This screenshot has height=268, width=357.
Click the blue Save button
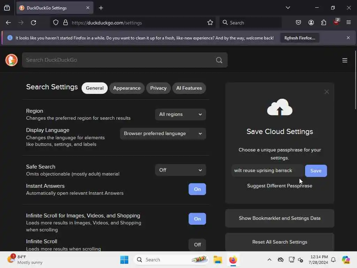(316, 171)
